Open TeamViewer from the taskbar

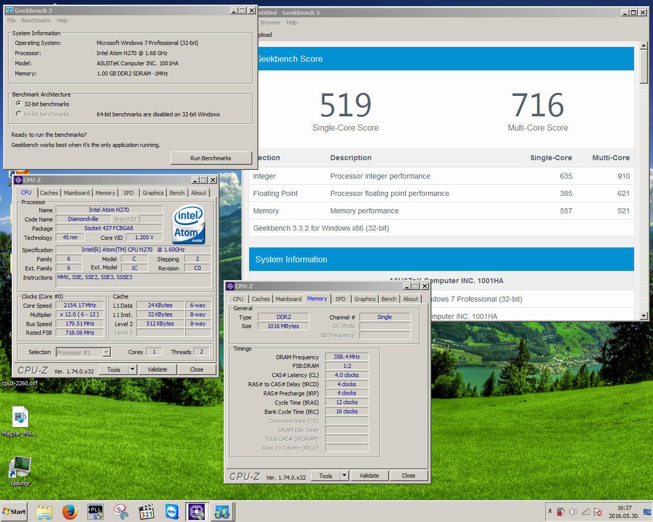(172, 511)
